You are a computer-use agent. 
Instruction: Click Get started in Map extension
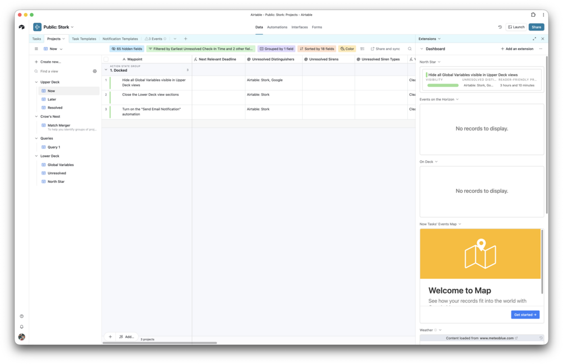coord(525,315)
